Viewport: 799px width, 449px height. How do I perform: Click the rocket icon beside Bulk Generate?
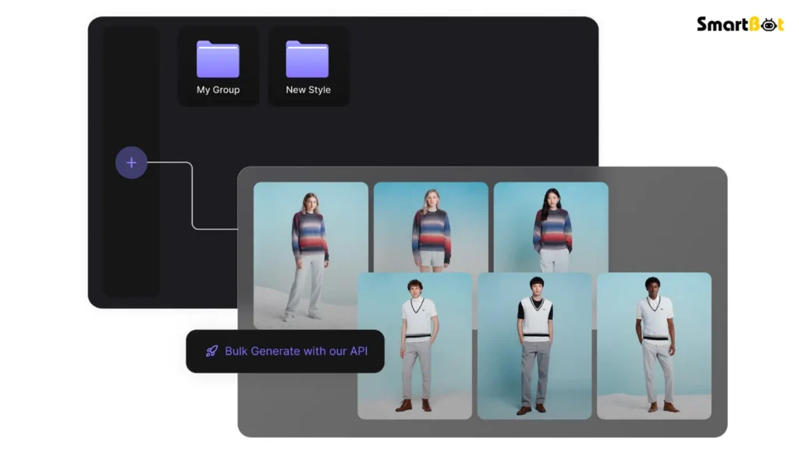(211, 352)
